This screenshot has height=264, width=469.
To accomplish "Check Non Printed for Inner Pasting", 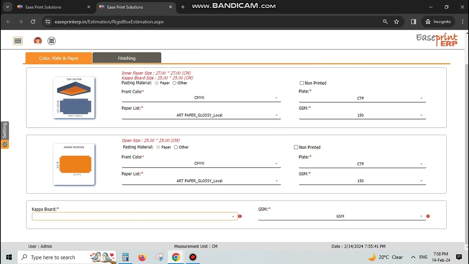I will tap(296, 147).
